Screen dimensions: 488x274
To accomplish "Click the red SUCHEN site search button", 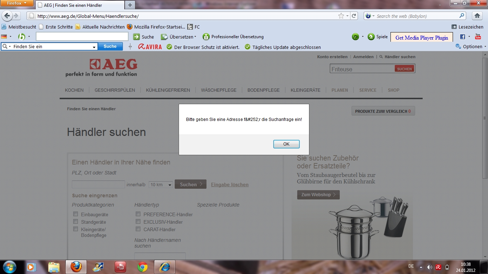I will [x=404, y=69].
